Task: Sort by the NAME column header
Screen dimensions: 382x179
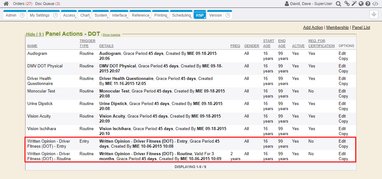Action: pyautogui.click(x=32, y=46)
